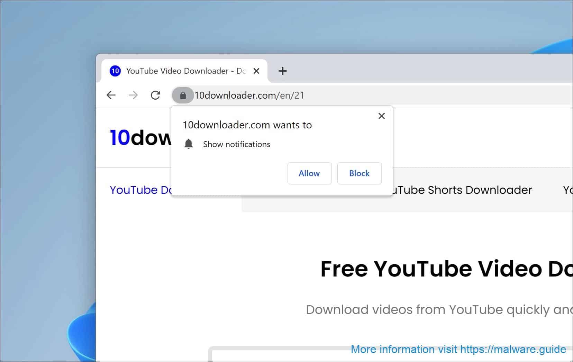
Task: Click the 10downloader site logo
Action: click(x=138, y=138)
